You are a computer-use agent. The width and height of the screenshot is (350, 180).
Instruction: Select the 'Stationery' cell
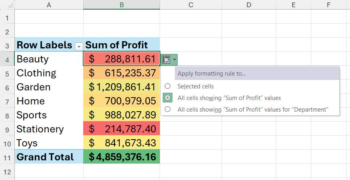(49, 128)
